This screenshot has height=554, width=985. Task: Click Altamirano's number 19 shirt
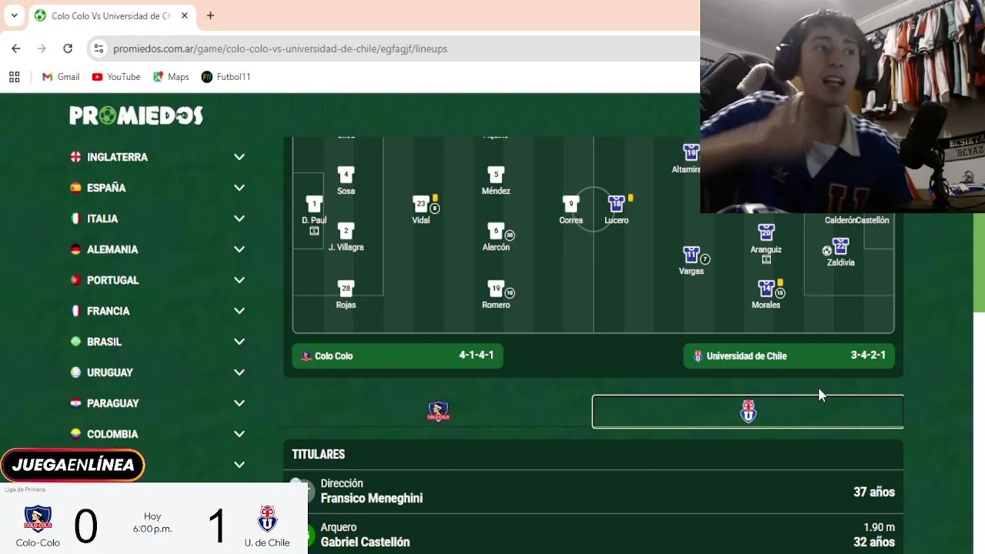[691, 152]
